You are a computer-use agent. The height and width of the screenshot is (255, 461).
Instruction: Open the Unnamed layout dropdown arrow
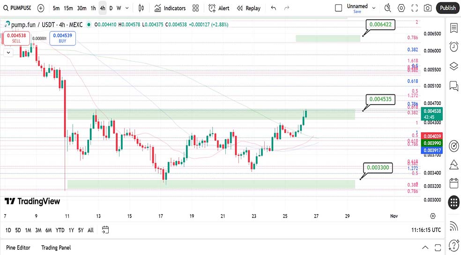[374, 8]
